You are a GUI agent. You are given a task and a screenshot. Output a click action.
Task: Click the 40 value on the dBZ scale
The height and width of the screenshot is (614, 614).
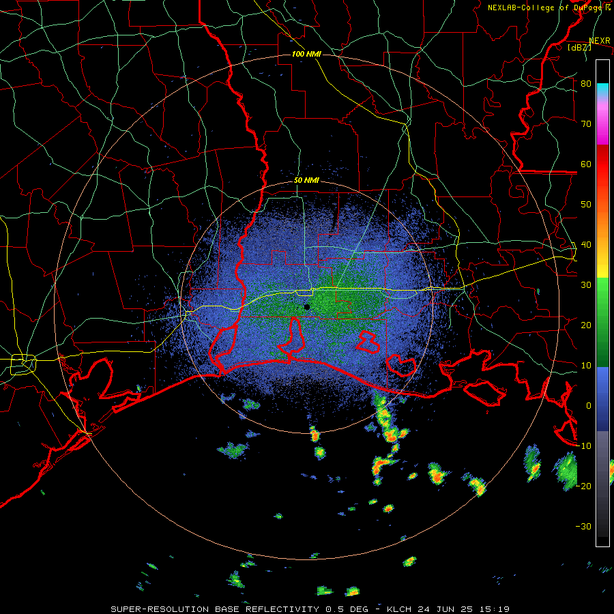tap(586, 245)
